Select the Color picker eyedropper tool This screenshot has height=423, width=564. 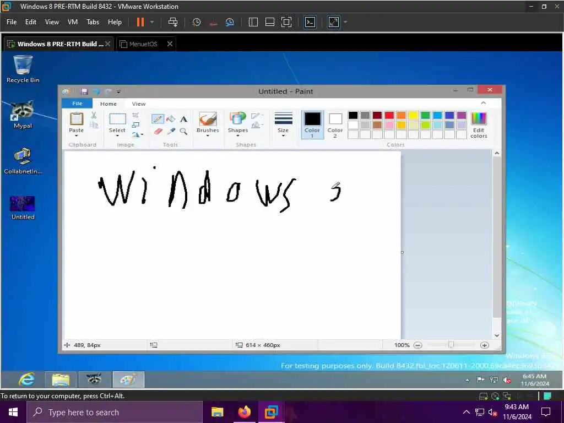tap(171, 131)
